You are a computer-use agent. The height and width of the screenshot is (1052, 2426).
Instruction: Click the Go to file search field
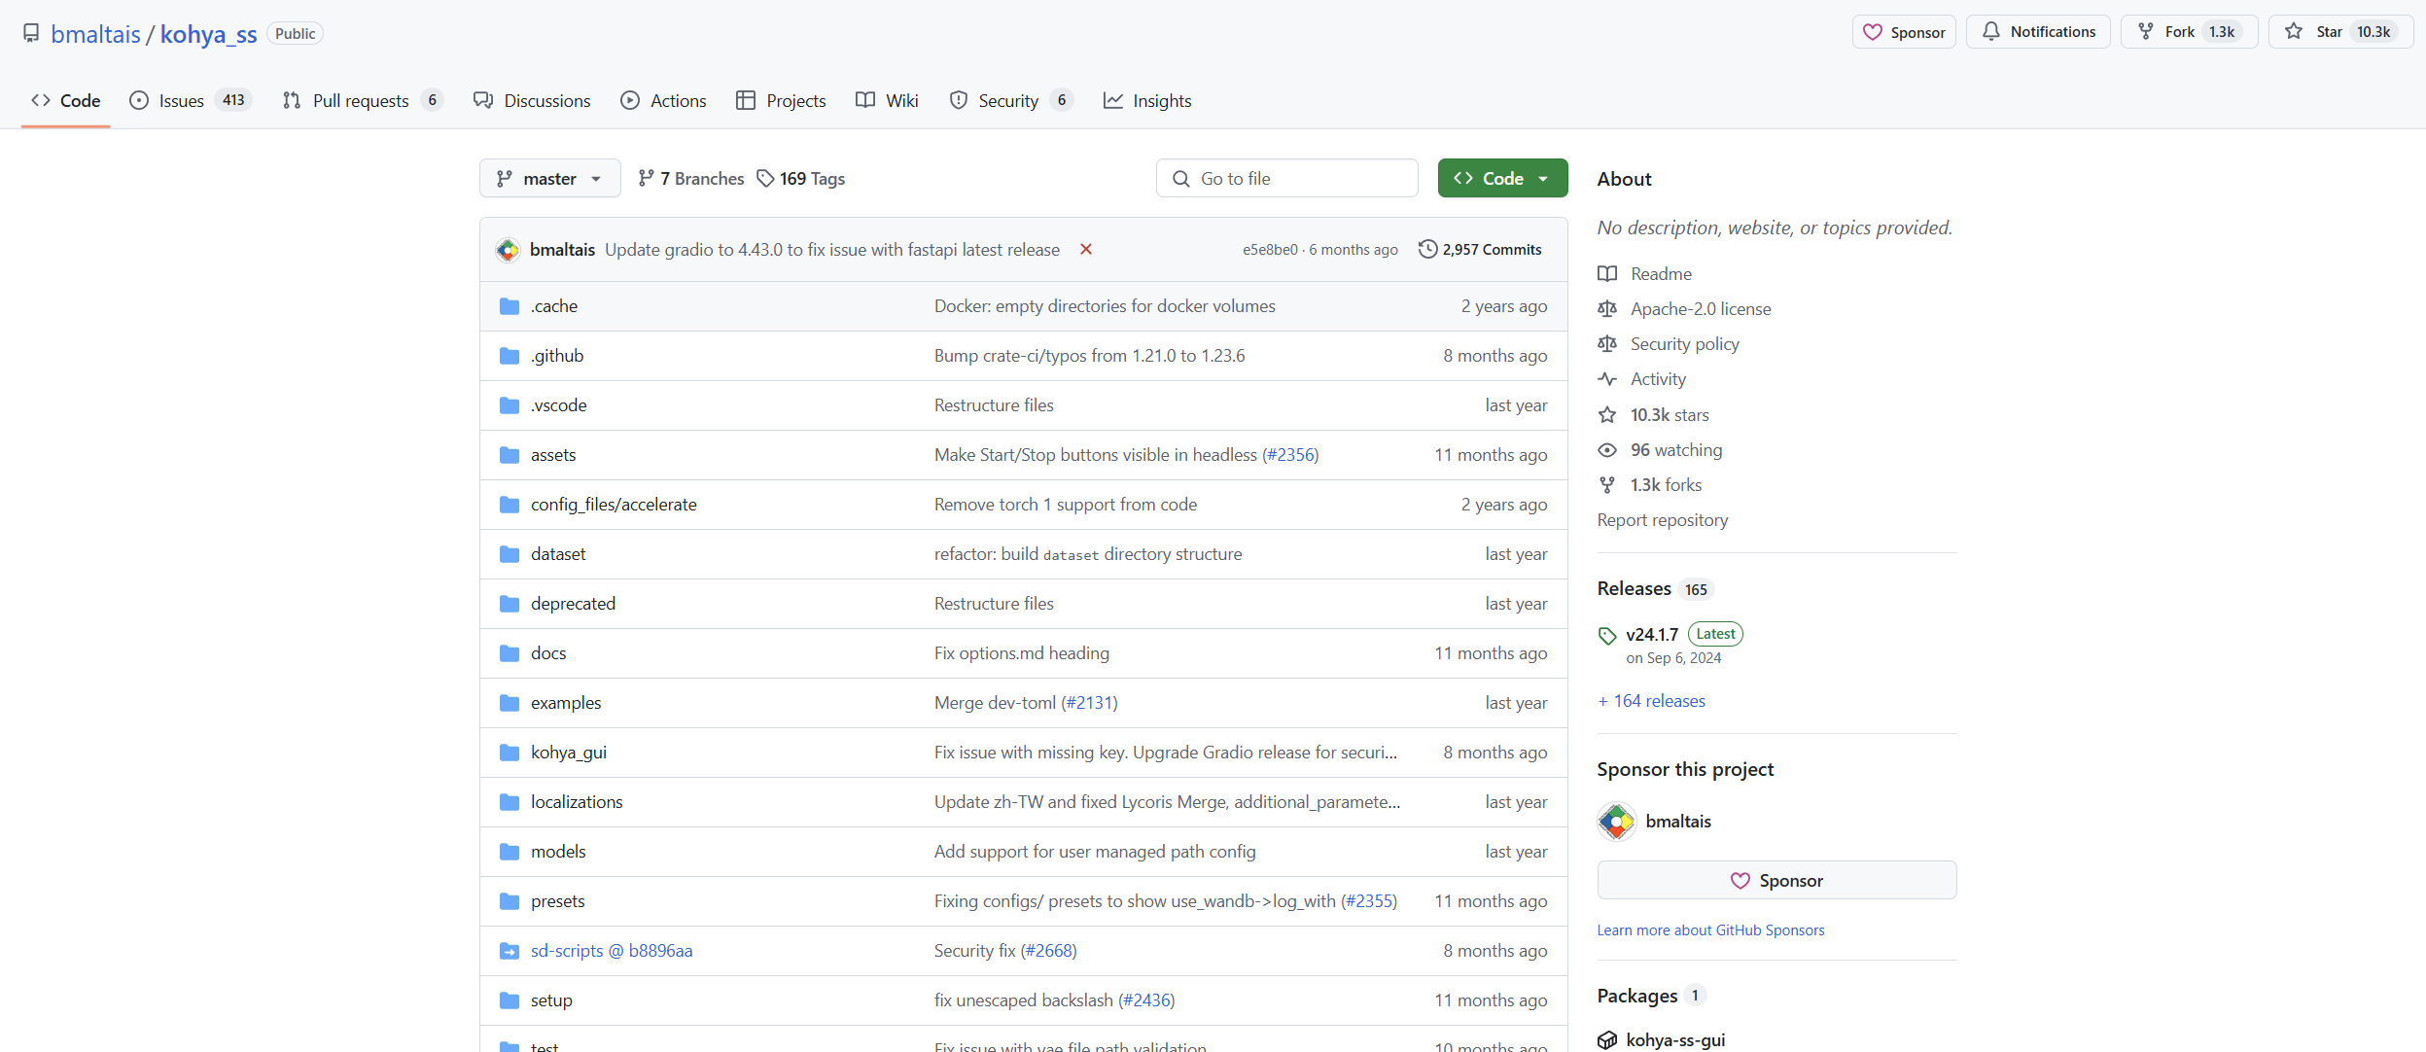click(1286, 179)
